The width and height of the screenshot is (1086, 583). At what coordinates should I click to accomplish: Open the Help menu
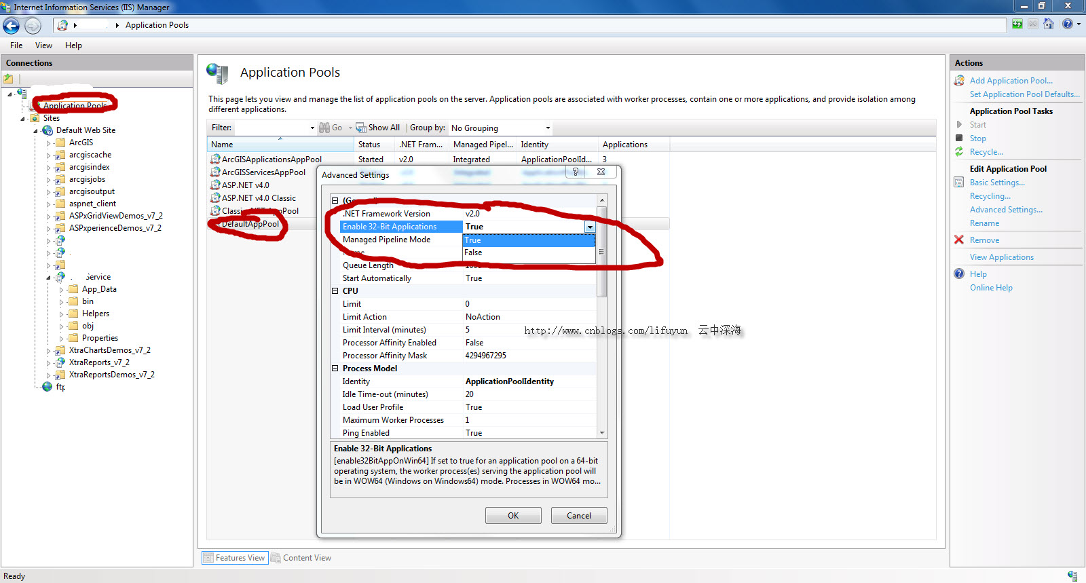tap(73, 45)
